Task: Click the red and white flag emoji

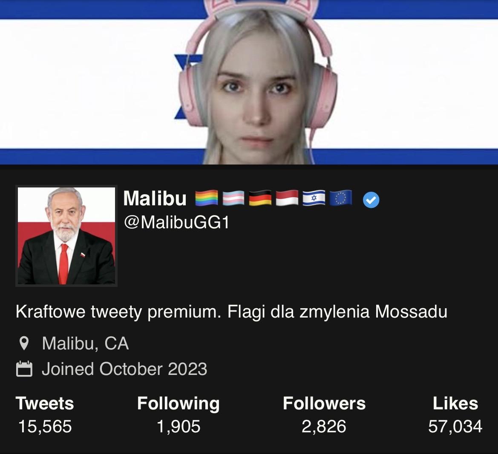Action: (287, 198)
